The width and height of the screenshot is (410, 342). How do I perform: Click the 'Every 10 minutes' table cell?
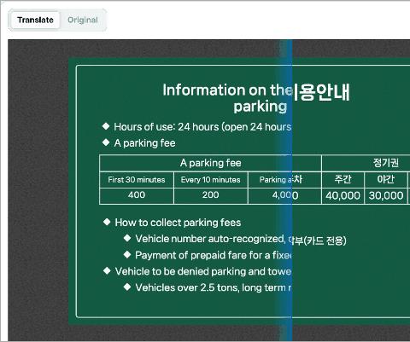coord(211,180)
